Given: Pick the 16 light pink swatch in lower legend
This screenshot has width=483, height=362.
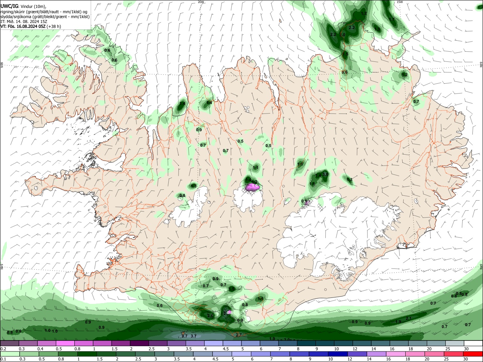Looking at the screenshot, I should (x=395, y=354).
